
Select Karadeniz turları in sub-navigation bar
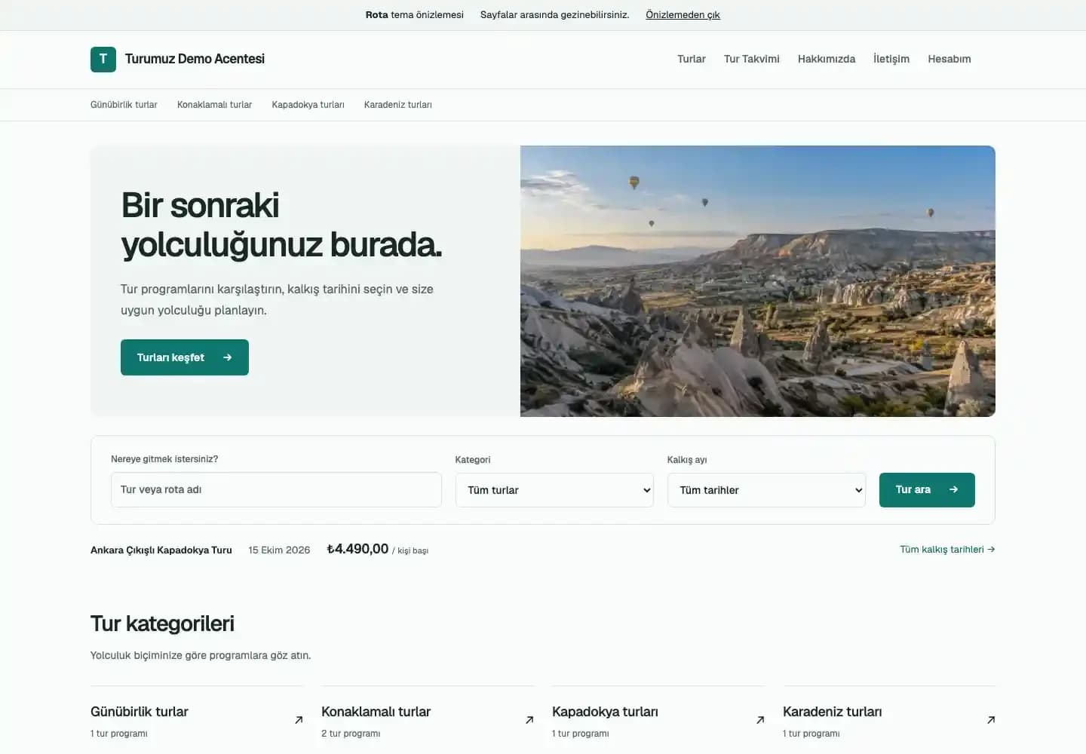[x=397, y=105]
